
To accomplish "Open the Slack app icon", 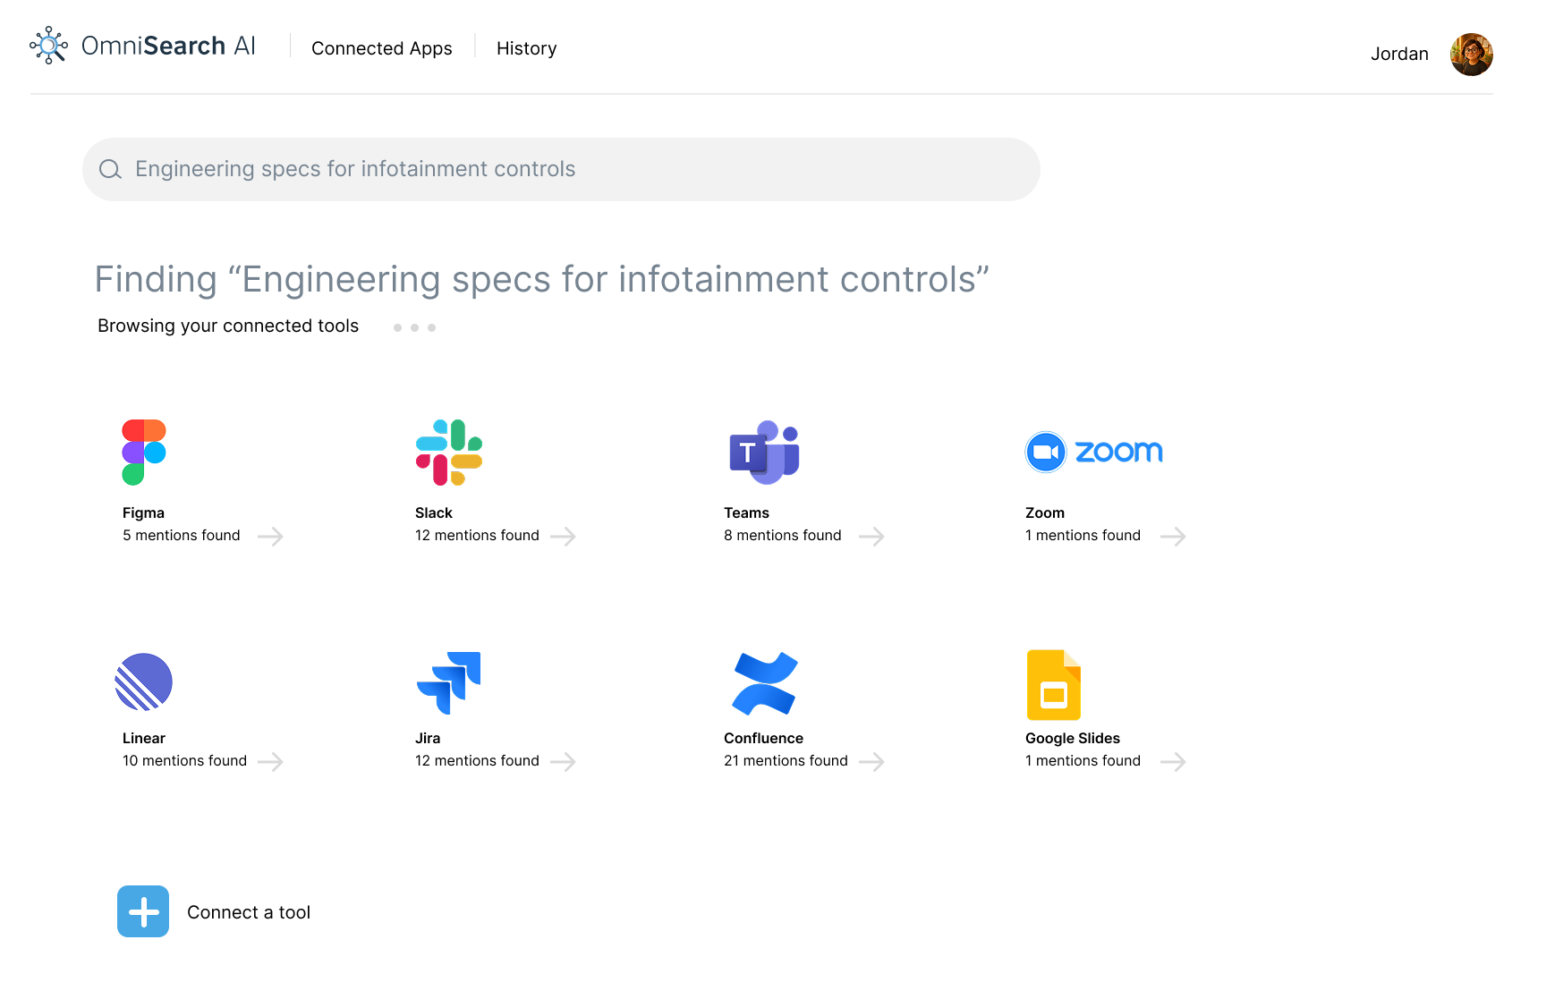I will [x=449, y=453].
